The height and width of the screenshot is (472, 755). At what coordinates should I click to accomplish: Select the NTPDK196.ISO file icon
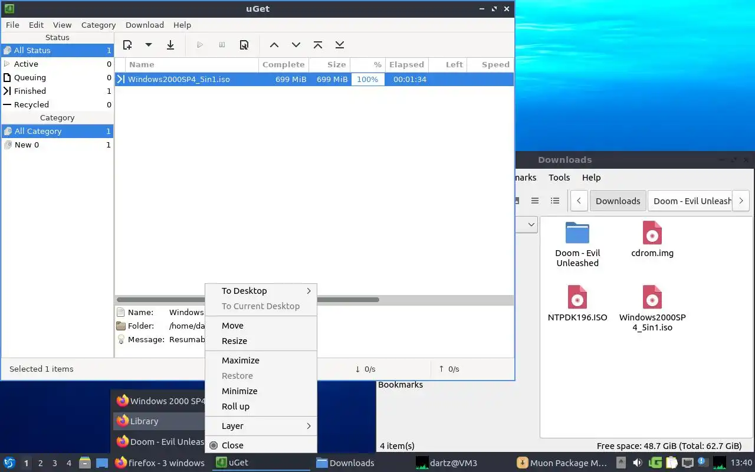[x=577, y=297]
